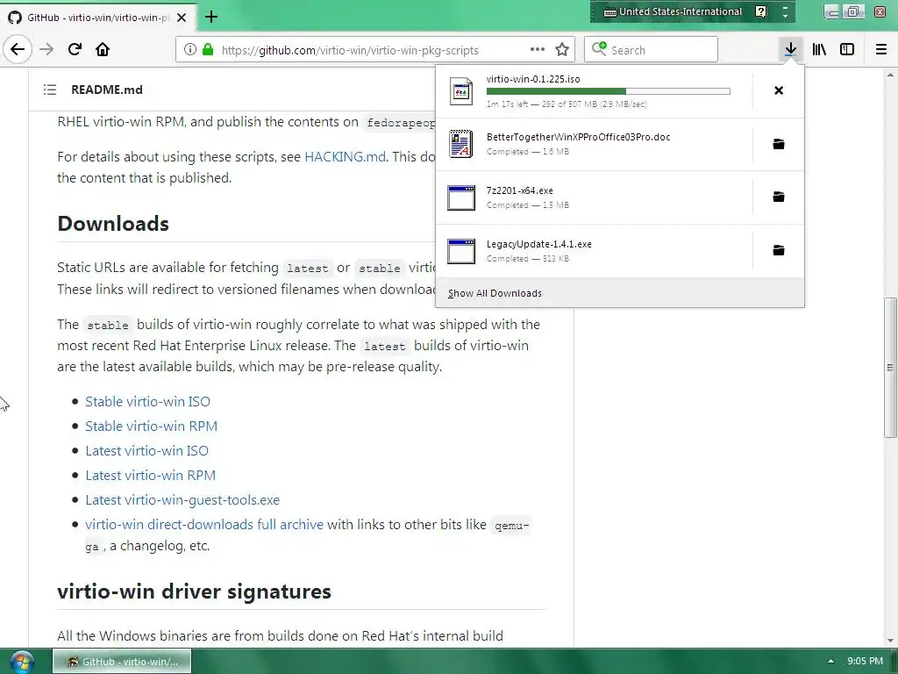
Task: Toggle the sidebar view icon
Action: coord(847,49)
